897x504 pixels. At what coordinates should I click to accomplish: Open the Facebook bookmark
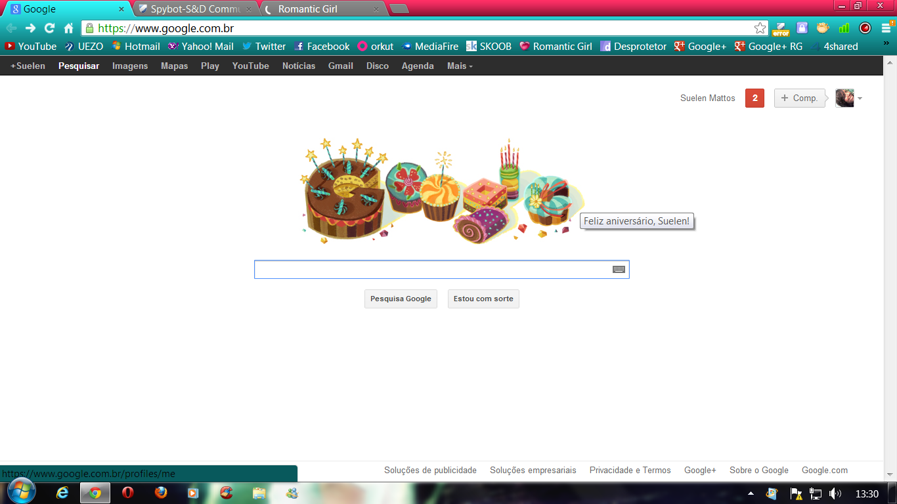322,47
